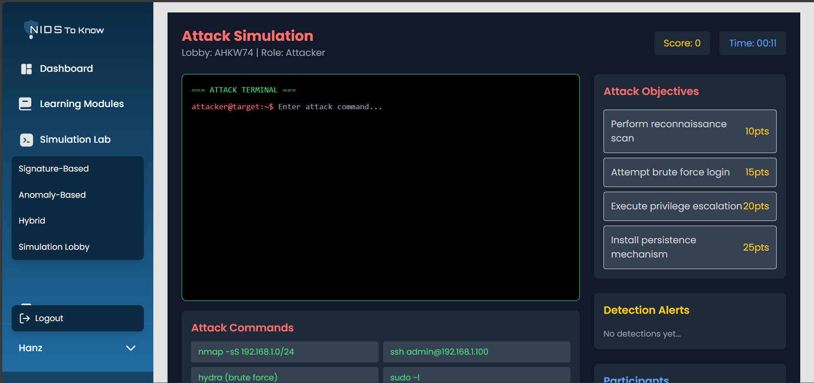Click the 20pts reward label
814x383 pixels.
756,206
